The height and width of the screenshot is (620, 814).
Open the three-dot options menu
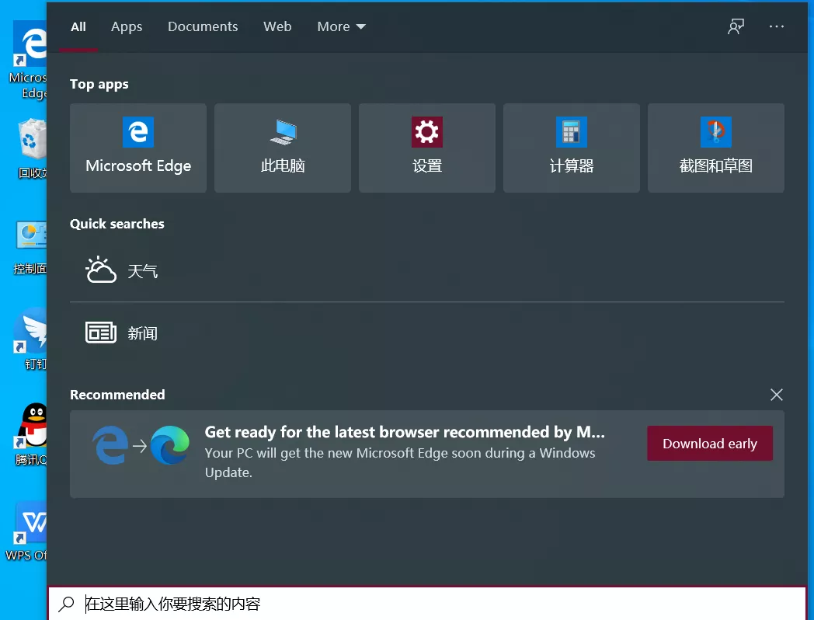click(x=777, y=26)
